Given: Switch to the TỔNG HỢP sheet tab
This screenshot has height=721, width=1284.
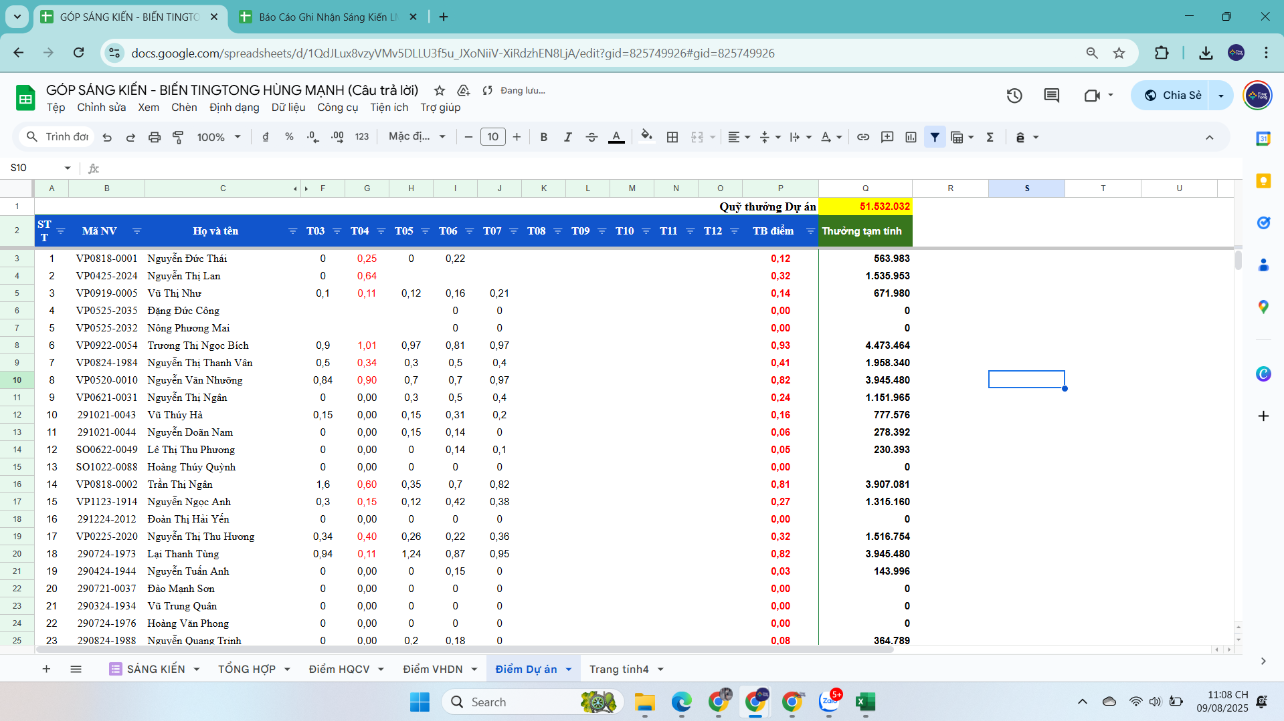Looking at the screenshot, I should point(247,669).
